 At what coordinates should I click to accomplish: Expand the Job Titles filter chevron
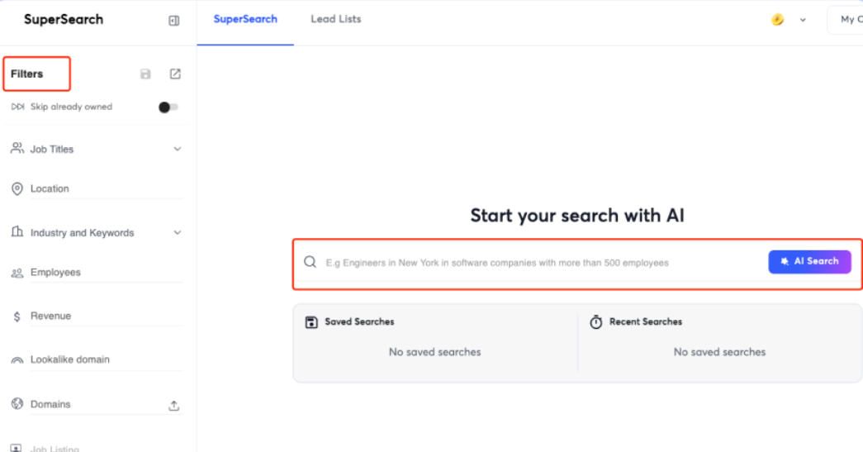coord(178,150)
